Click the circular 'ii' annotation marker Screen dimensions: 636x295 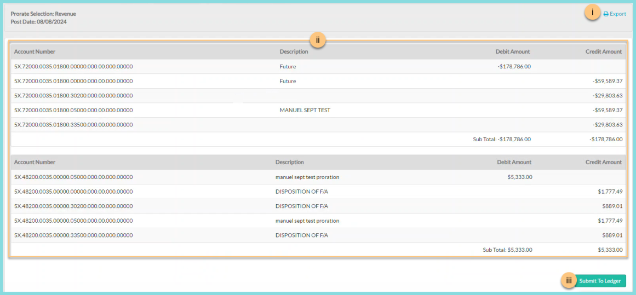coord(318,40)
